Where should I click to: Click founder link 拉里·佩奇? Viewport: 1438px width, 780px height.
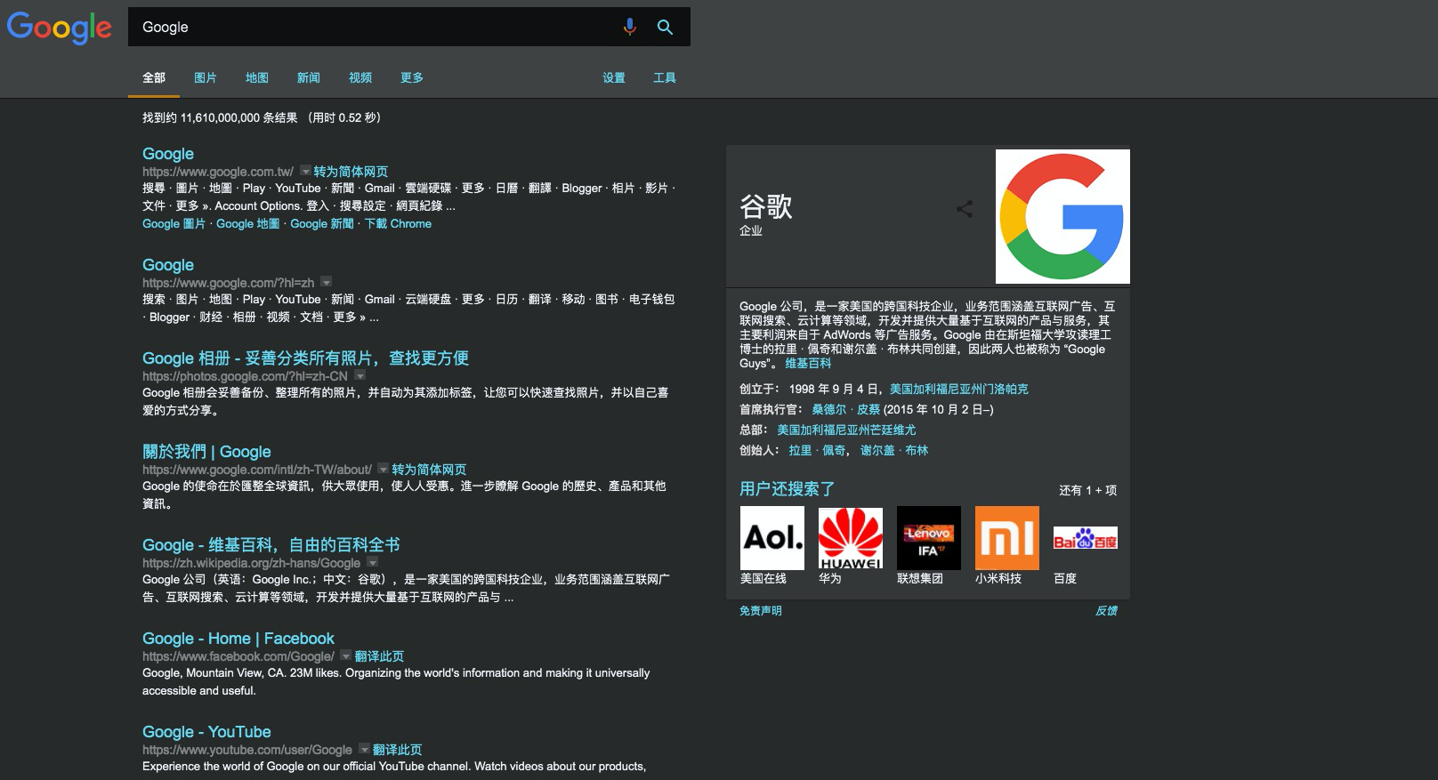click(x=817, y=450)
